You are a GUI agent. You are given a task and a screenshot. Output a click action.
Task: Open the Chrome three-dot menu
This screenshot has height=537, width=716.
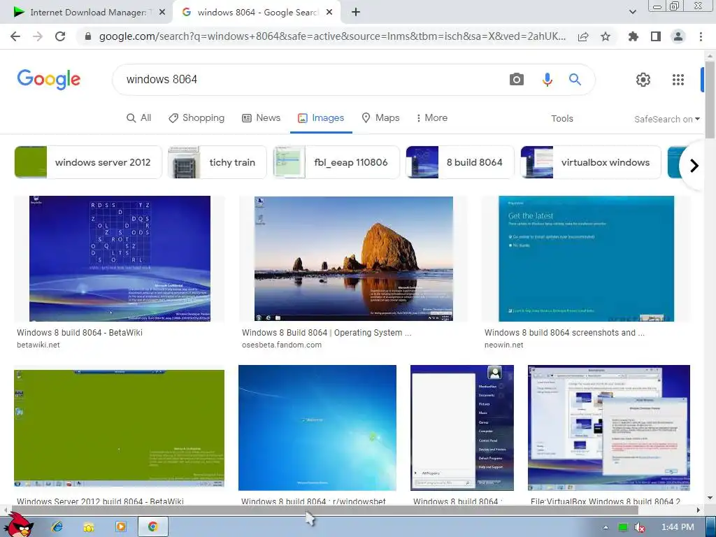701,36
